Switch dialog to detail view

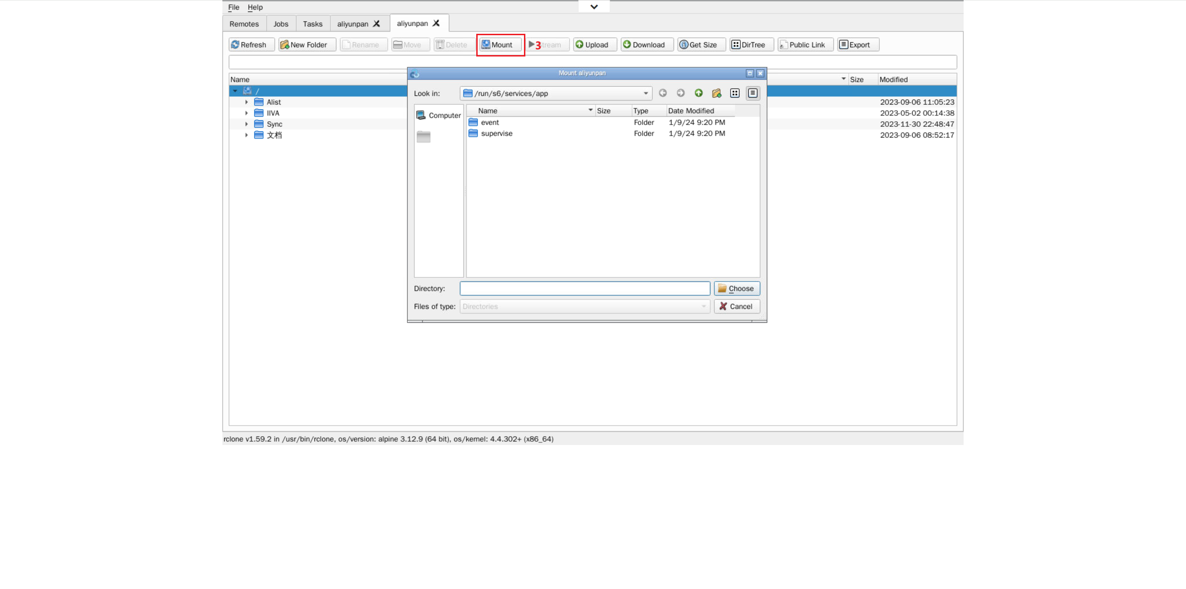tap(753, 93)
